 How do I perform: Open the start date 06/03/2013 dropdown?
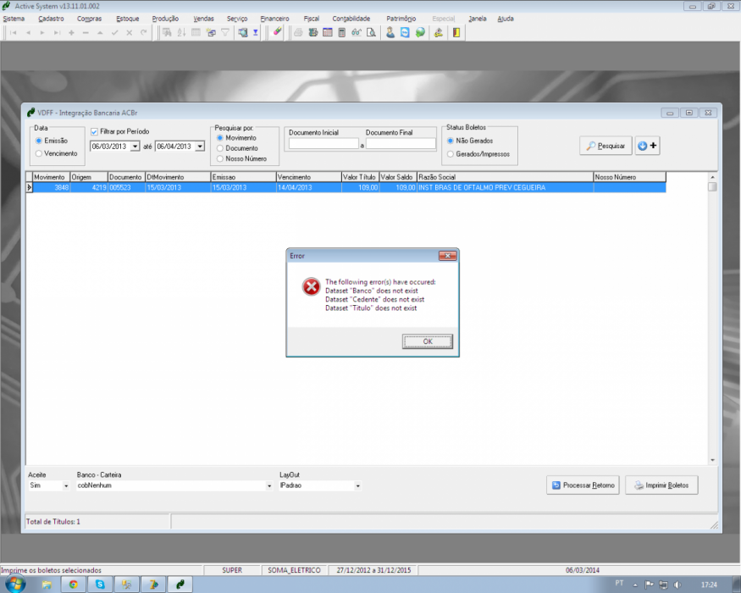(x=135, y=147)
